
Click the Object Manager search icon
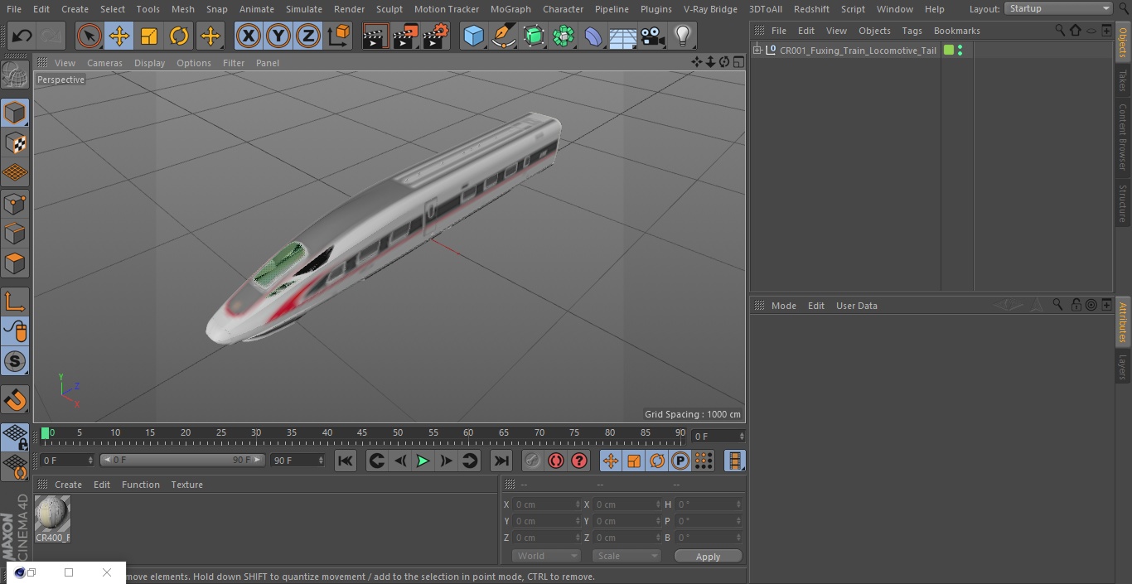1060,30
